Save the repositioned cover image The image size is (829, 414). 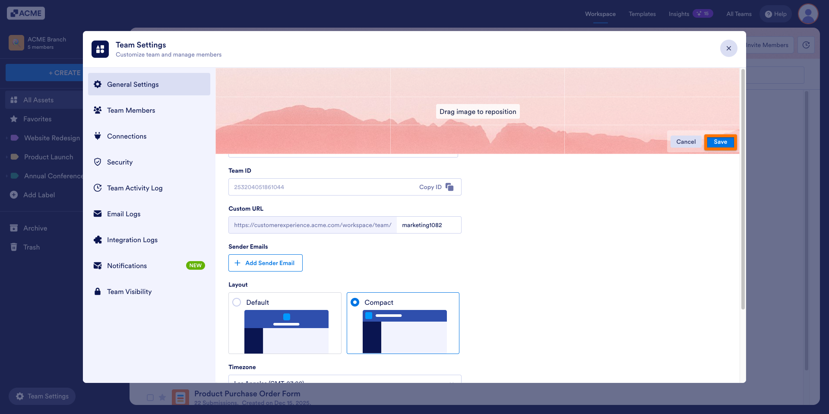tap(720, 142)
